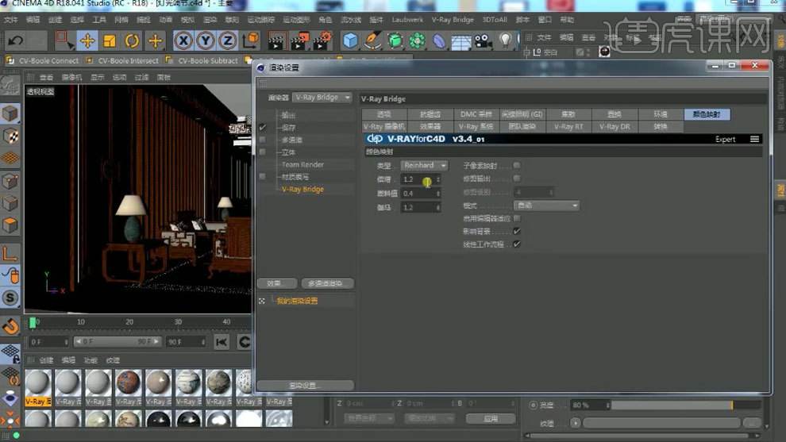
Task: Click the Undo arrow icon
Action: pos(16,40)
